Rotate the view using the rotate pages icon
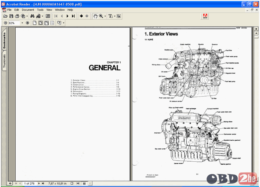 59,23
